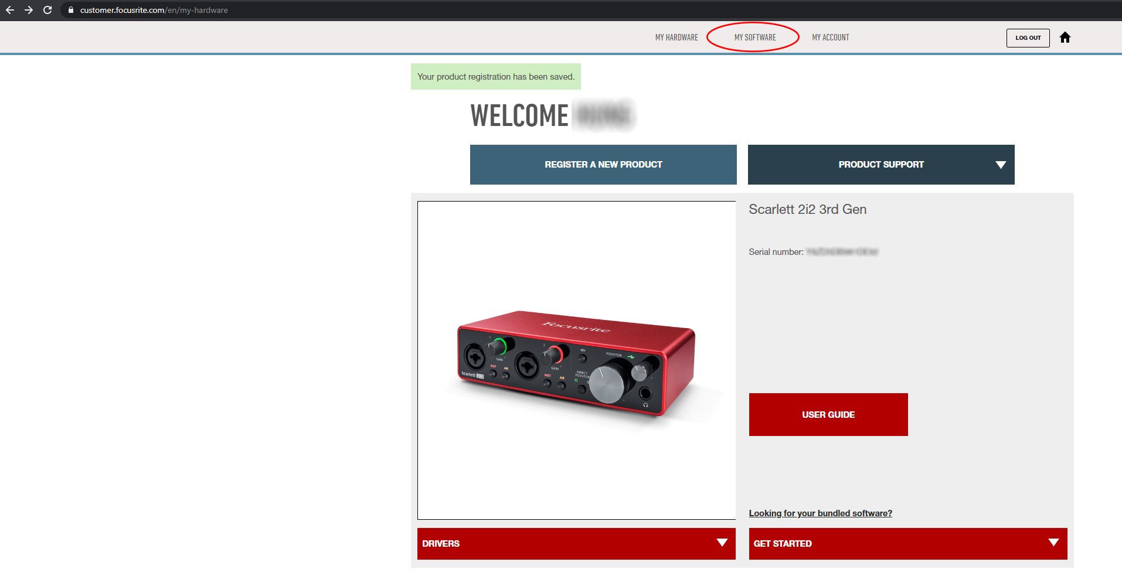Switch to the My Software tab
Viewport: 1122px width, 586px height.
pyautogui.click(x=754, y=38)
